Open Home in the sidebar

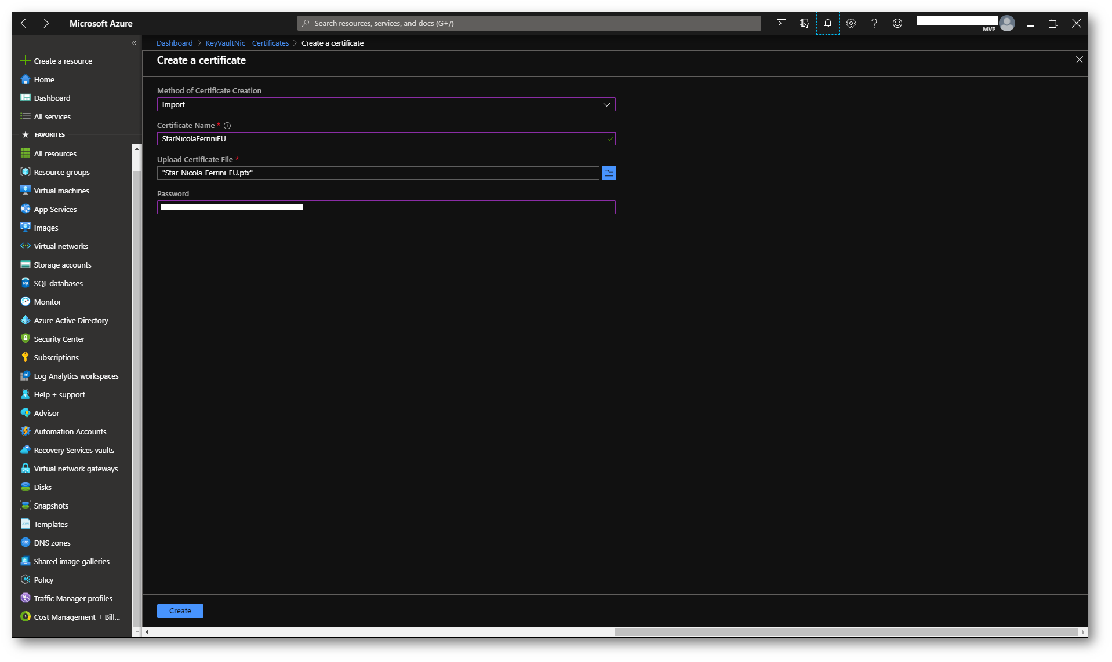38,79
